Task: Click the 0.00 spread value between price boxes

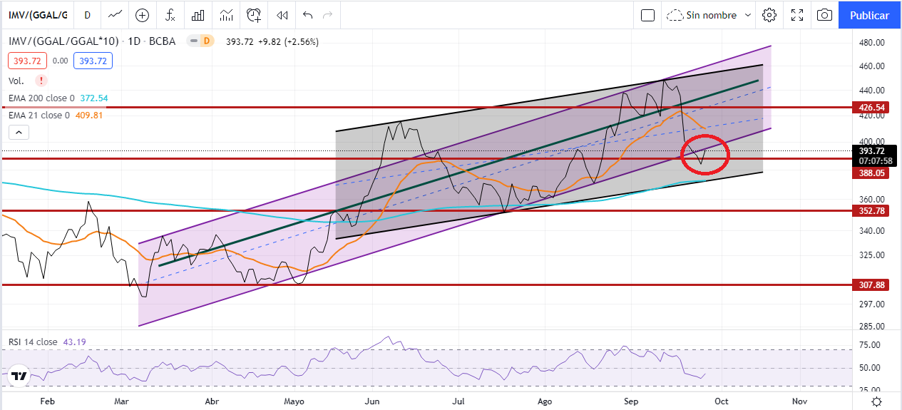Action: (x=60, y=61)
